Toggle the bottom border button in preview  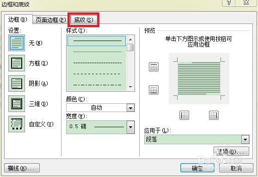coord(154,90)
